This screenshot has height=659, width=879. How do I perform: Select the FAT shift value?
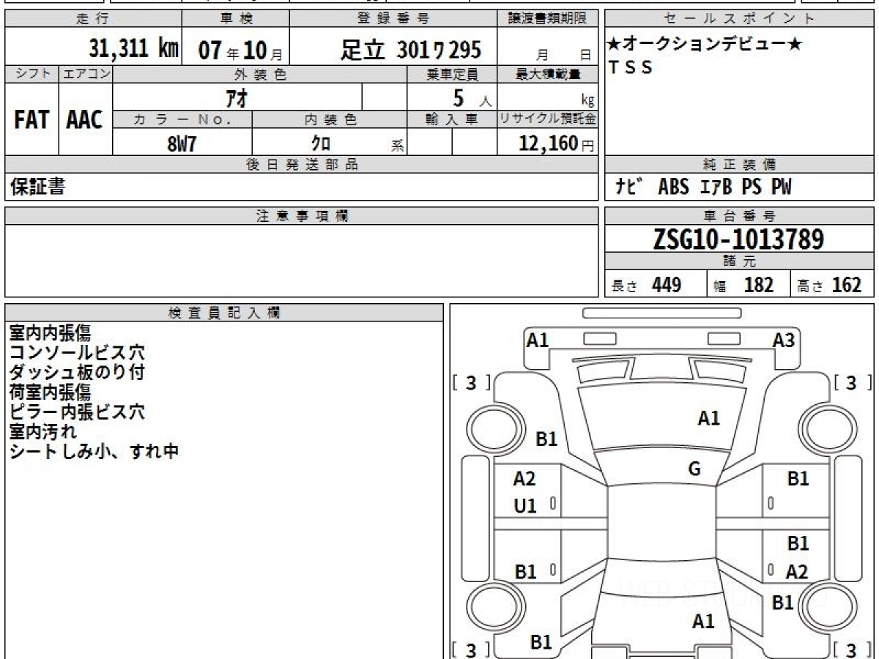31,120
